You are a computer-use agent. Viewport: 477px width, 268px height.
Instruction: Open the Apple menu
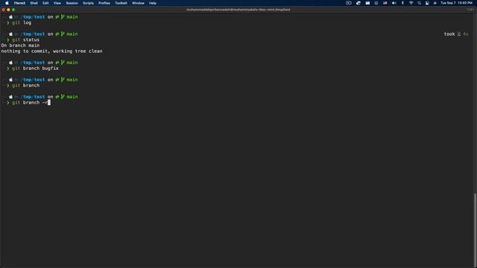point(7,3)
